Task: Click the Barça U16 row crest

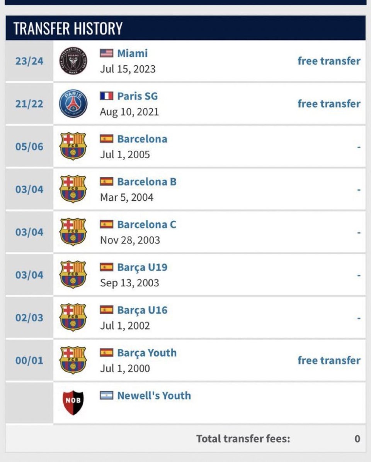Action: pos(73,317)
